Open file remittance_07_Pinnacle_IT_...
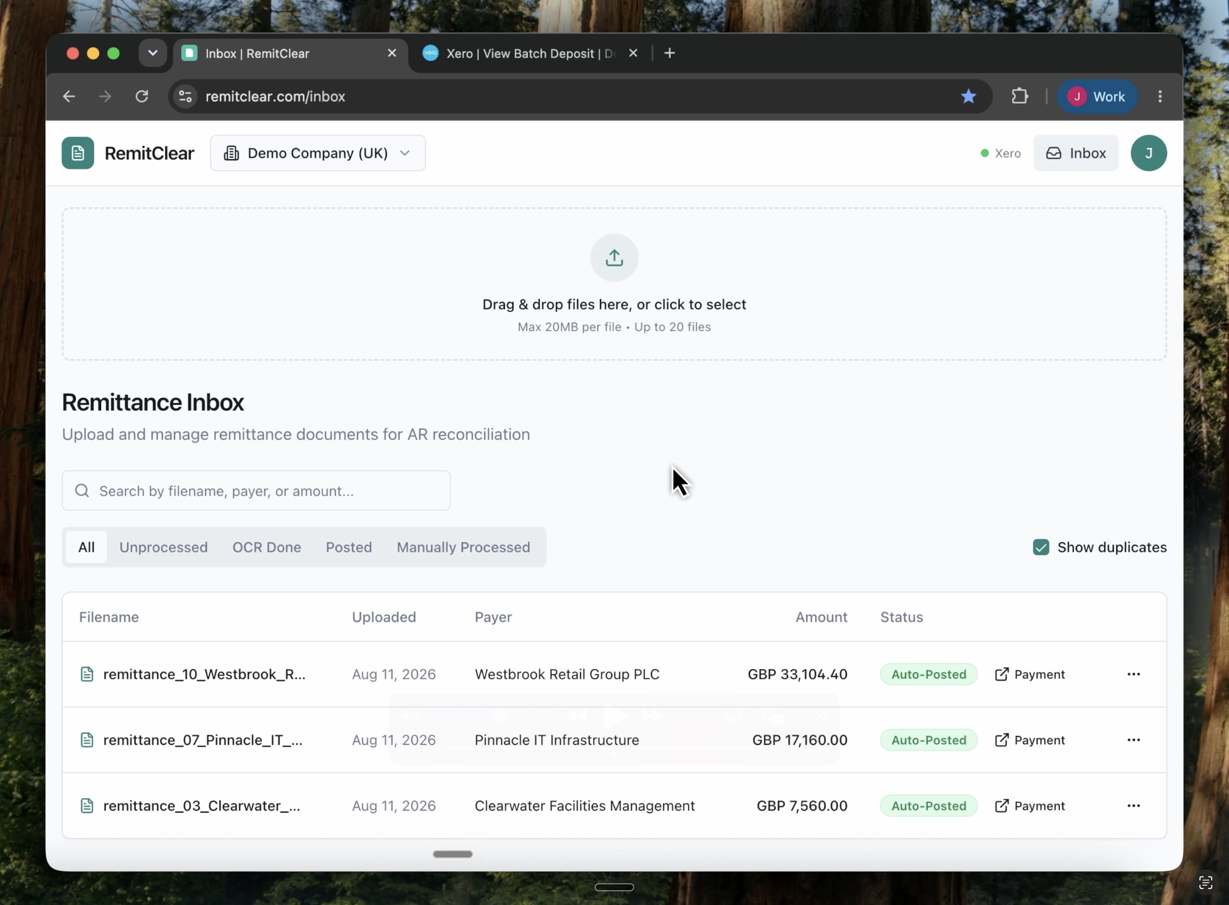The height and width of the screenshot is (905, 1229). point(203,740)
